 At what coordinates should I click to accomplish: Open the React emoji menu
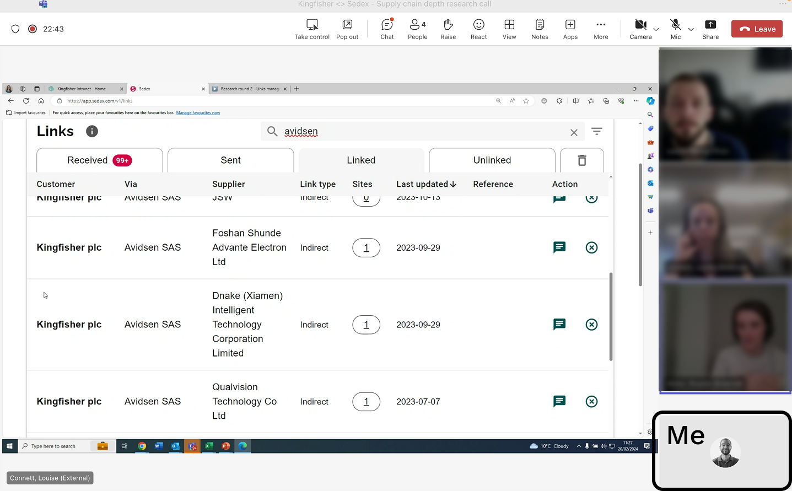point(479,29)
